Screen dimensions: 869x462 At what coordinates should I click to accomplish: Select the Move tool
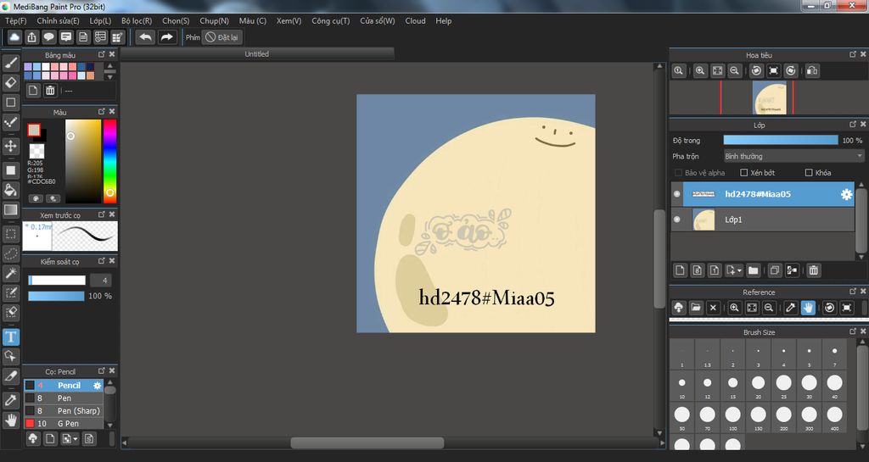click(x=10, y=146)
